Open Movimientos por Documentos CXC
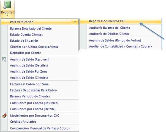166x132 pixels. [x=34, y=115]
